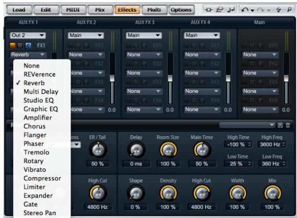This screenshot has width=297, height=218.
Task: Open the effect preset dropdown beside save icon
Action: [247, 125]
